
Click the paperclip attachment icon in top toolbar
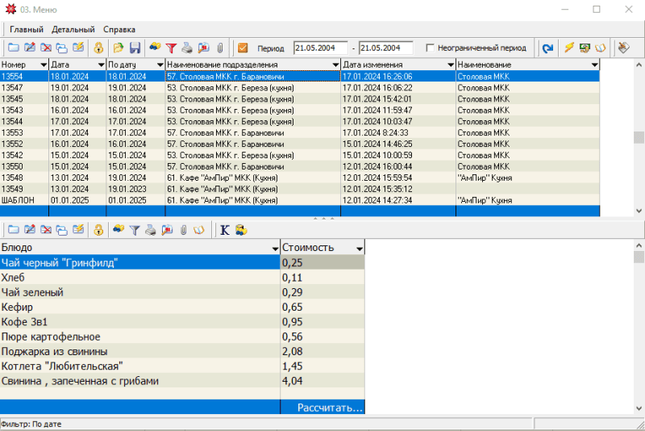219,48
